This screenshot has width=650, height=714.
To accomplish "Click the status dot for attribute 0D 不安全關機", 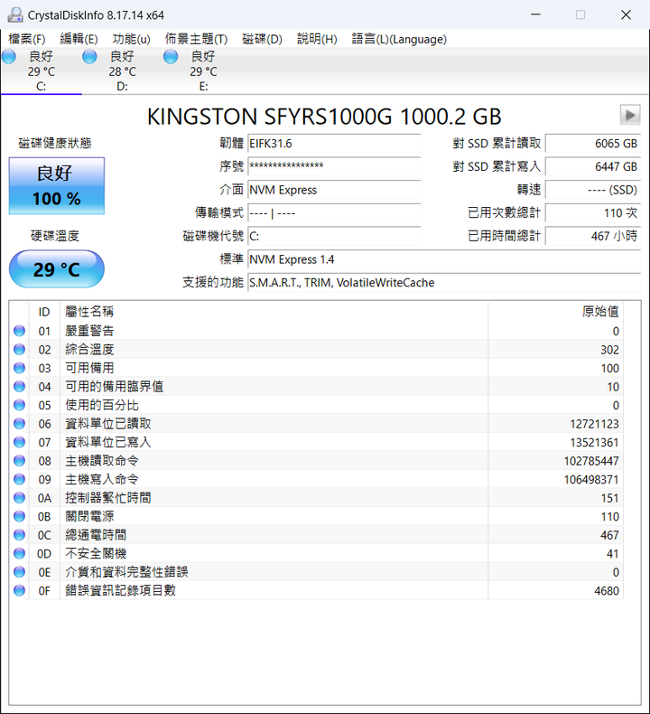I will coord(19,553).
